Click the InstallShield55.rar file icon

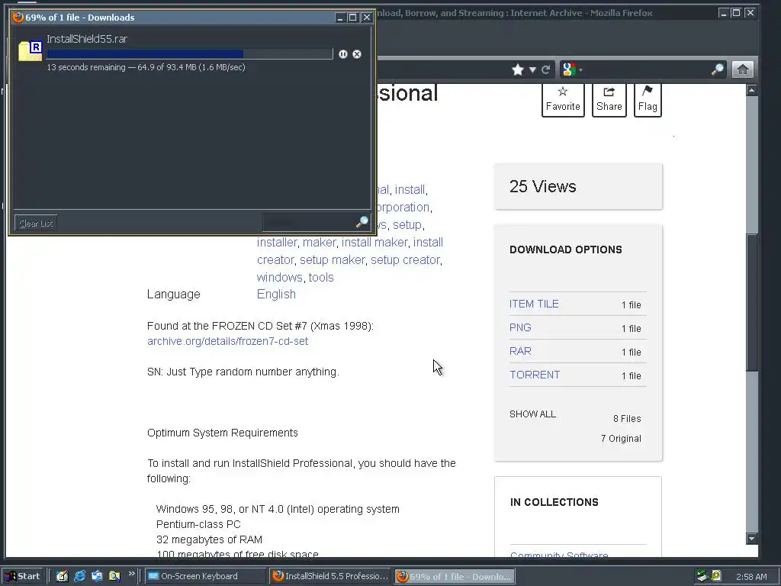pyautogui.click(x=31, y=51)
